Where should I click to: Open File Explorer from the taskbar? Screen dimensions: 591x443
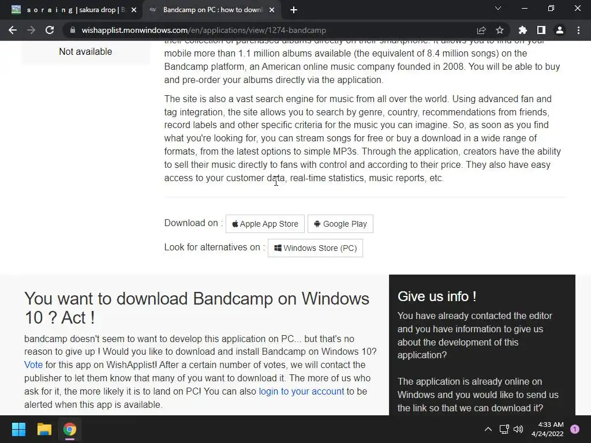pos(44,429)
